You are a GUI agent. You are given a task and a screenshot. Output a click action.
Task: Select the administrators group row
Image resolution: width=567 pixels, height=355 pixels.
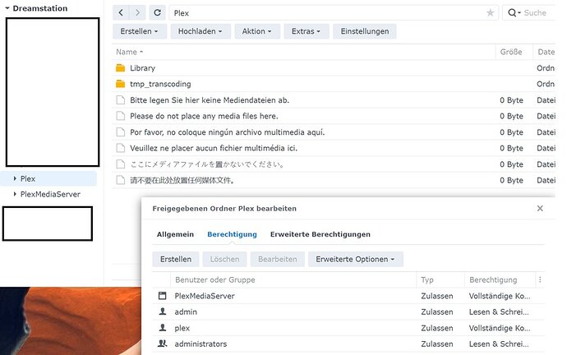pos(348,343)
